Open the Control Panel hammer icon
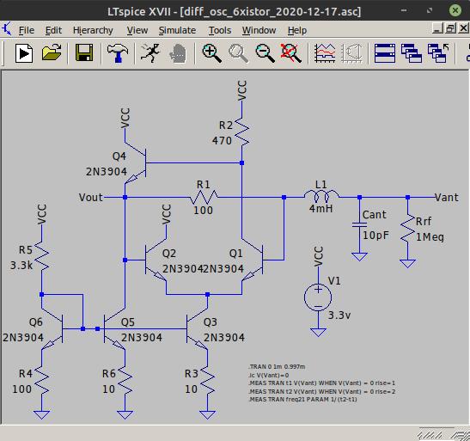This screenshot has height=441, width=470. [118, 53]
